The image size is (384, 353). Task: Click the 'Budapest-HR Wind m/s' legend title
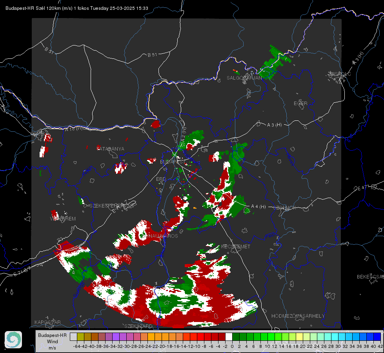(52, 342)
